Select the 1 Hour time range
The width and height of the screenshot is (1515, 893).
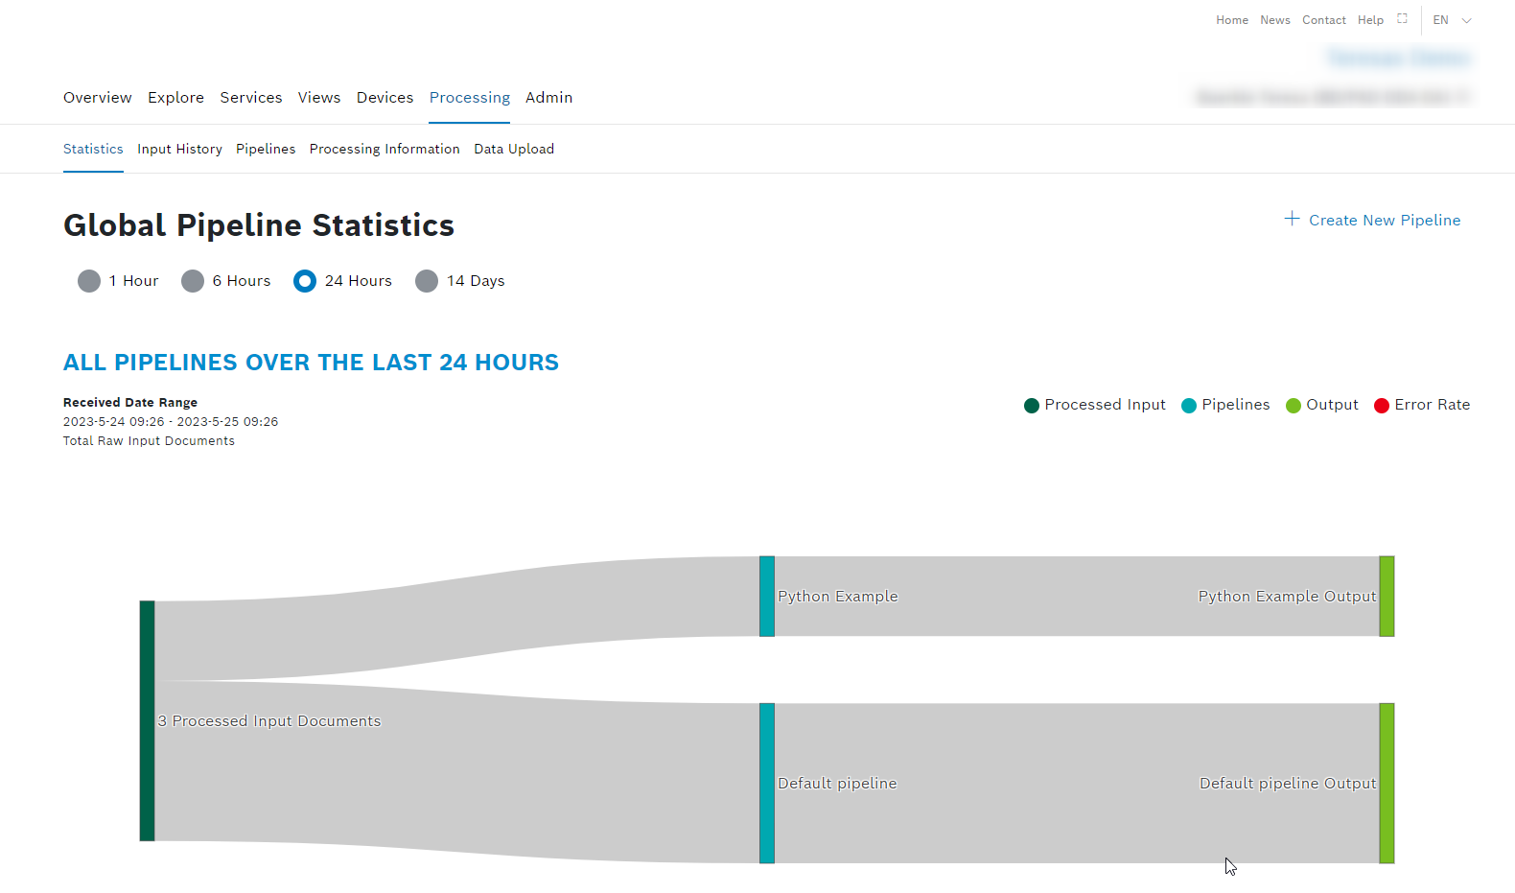point(89,281)
